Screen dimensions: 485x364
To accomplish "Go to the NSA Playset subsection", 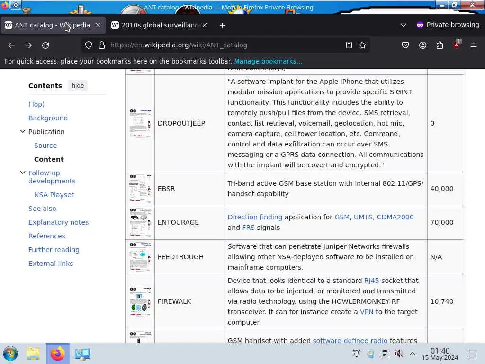I will pos(54,195).
